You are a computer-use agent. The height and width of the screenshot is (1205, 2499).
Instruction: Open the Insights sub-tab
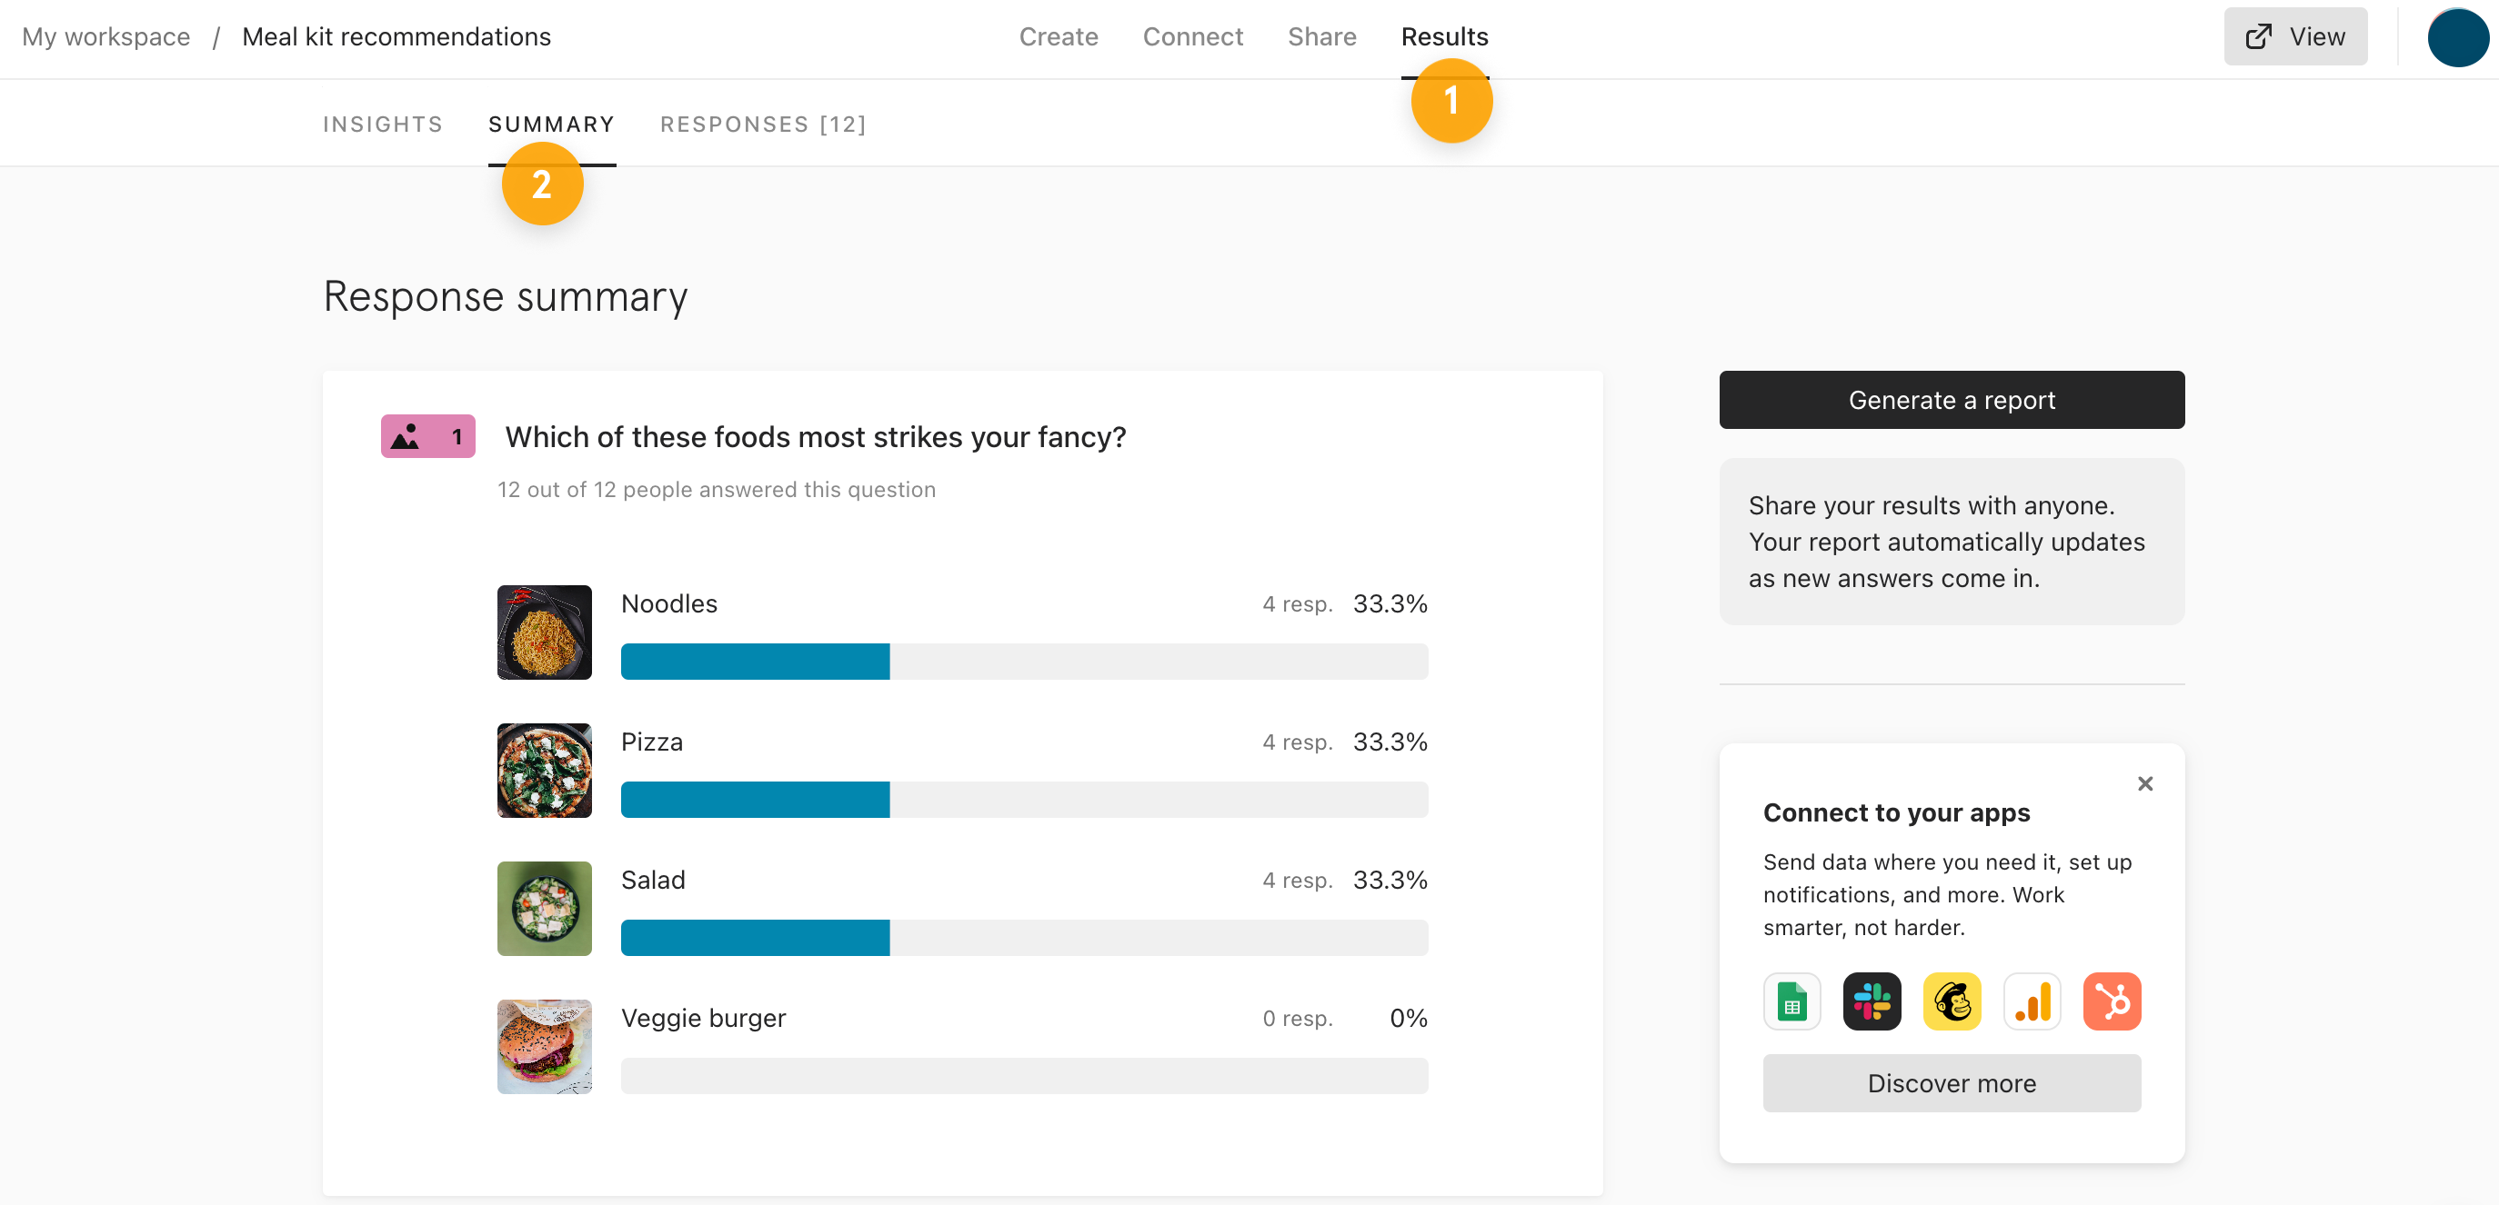(x=382, y=124)
